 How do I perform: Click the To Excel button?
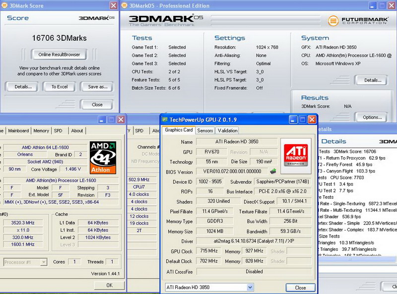60,87
